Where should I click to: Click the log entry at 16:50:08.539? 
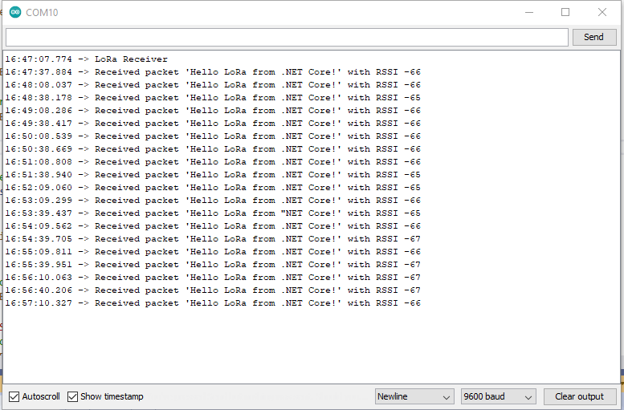[x=213, y=136]
